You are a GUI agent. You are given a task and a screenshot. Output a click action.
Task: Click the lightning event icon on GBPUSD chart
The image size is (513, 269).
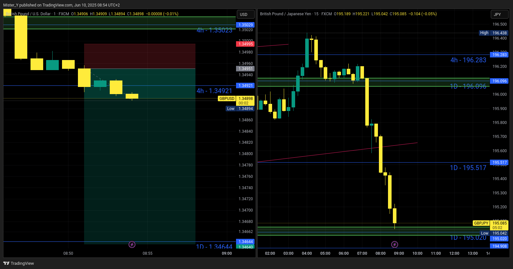(132, 244)
